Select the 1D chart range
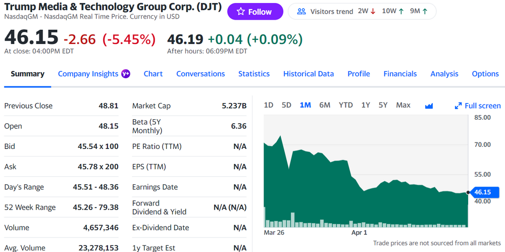The width and height of the screenshot is (505, 252). [x=269, y=105]
